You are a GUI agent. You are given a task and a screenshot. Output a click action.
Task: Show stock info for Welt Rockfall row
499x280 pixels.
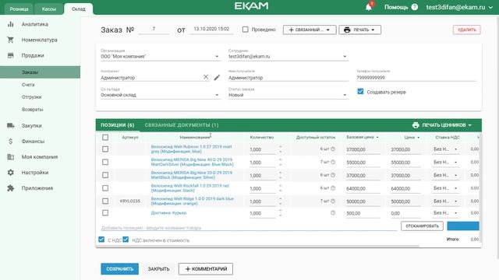click(333, 188)
